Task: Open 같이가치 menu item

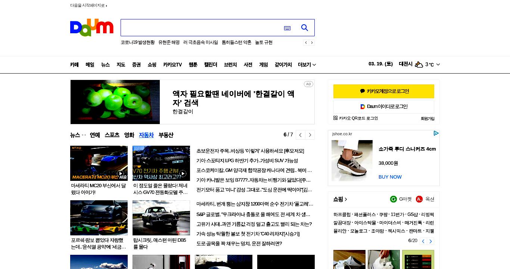Action: click(283, 65)
